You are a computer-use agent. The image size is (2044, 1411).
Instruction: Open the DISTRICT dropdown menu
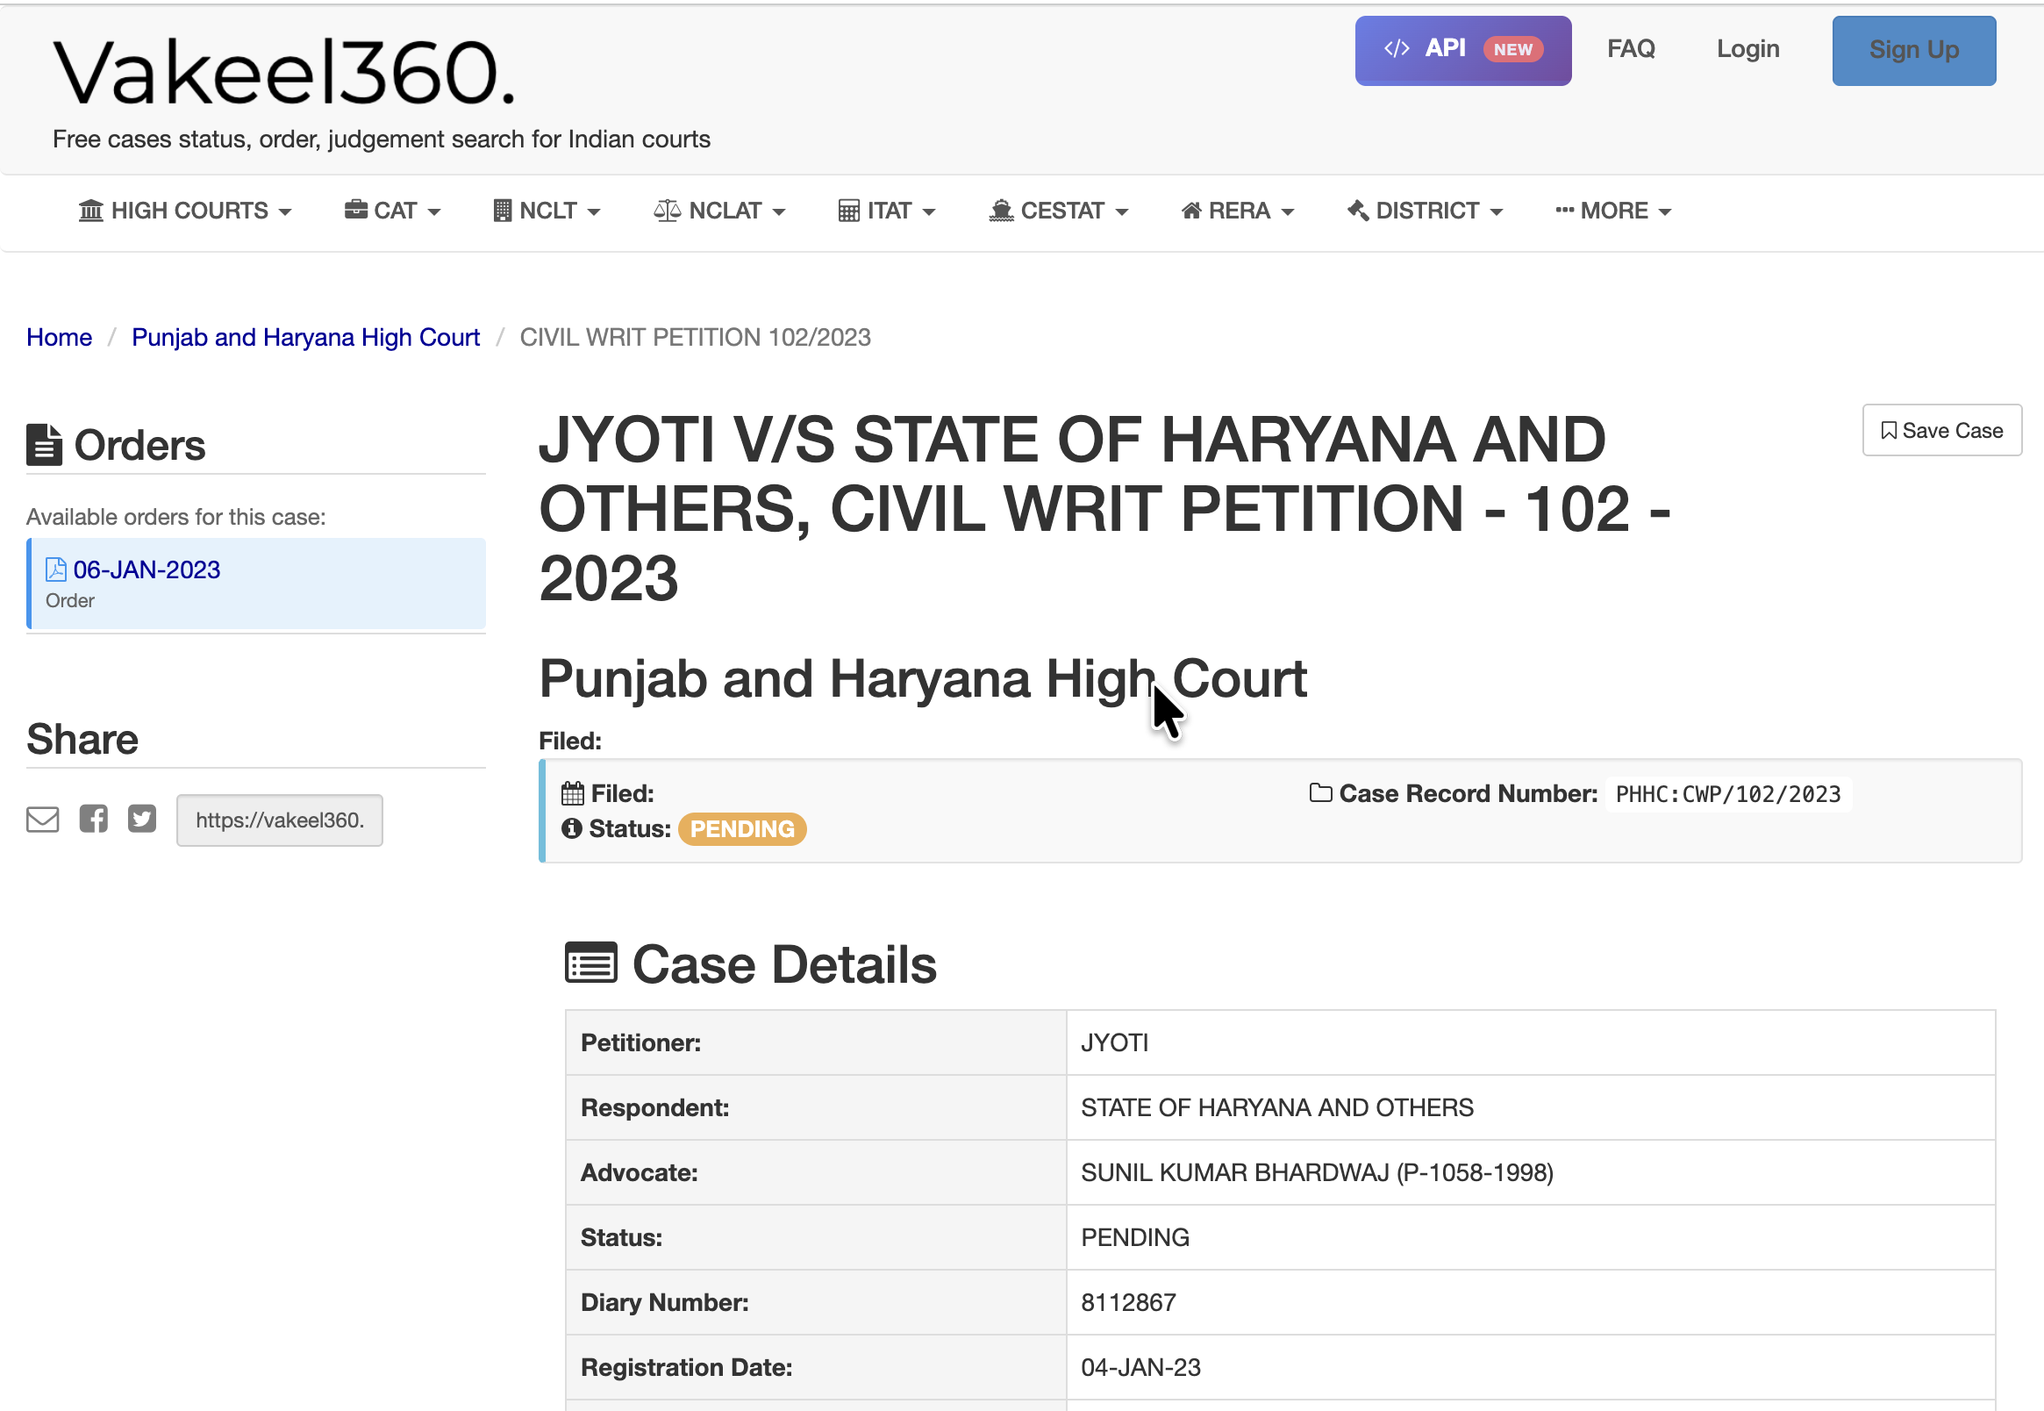click(1424, 211)
